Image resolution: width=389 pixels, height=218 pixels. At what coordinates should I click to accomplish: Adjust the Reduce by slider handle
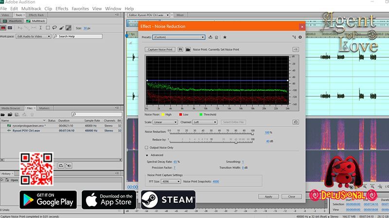tap(236, 142)
